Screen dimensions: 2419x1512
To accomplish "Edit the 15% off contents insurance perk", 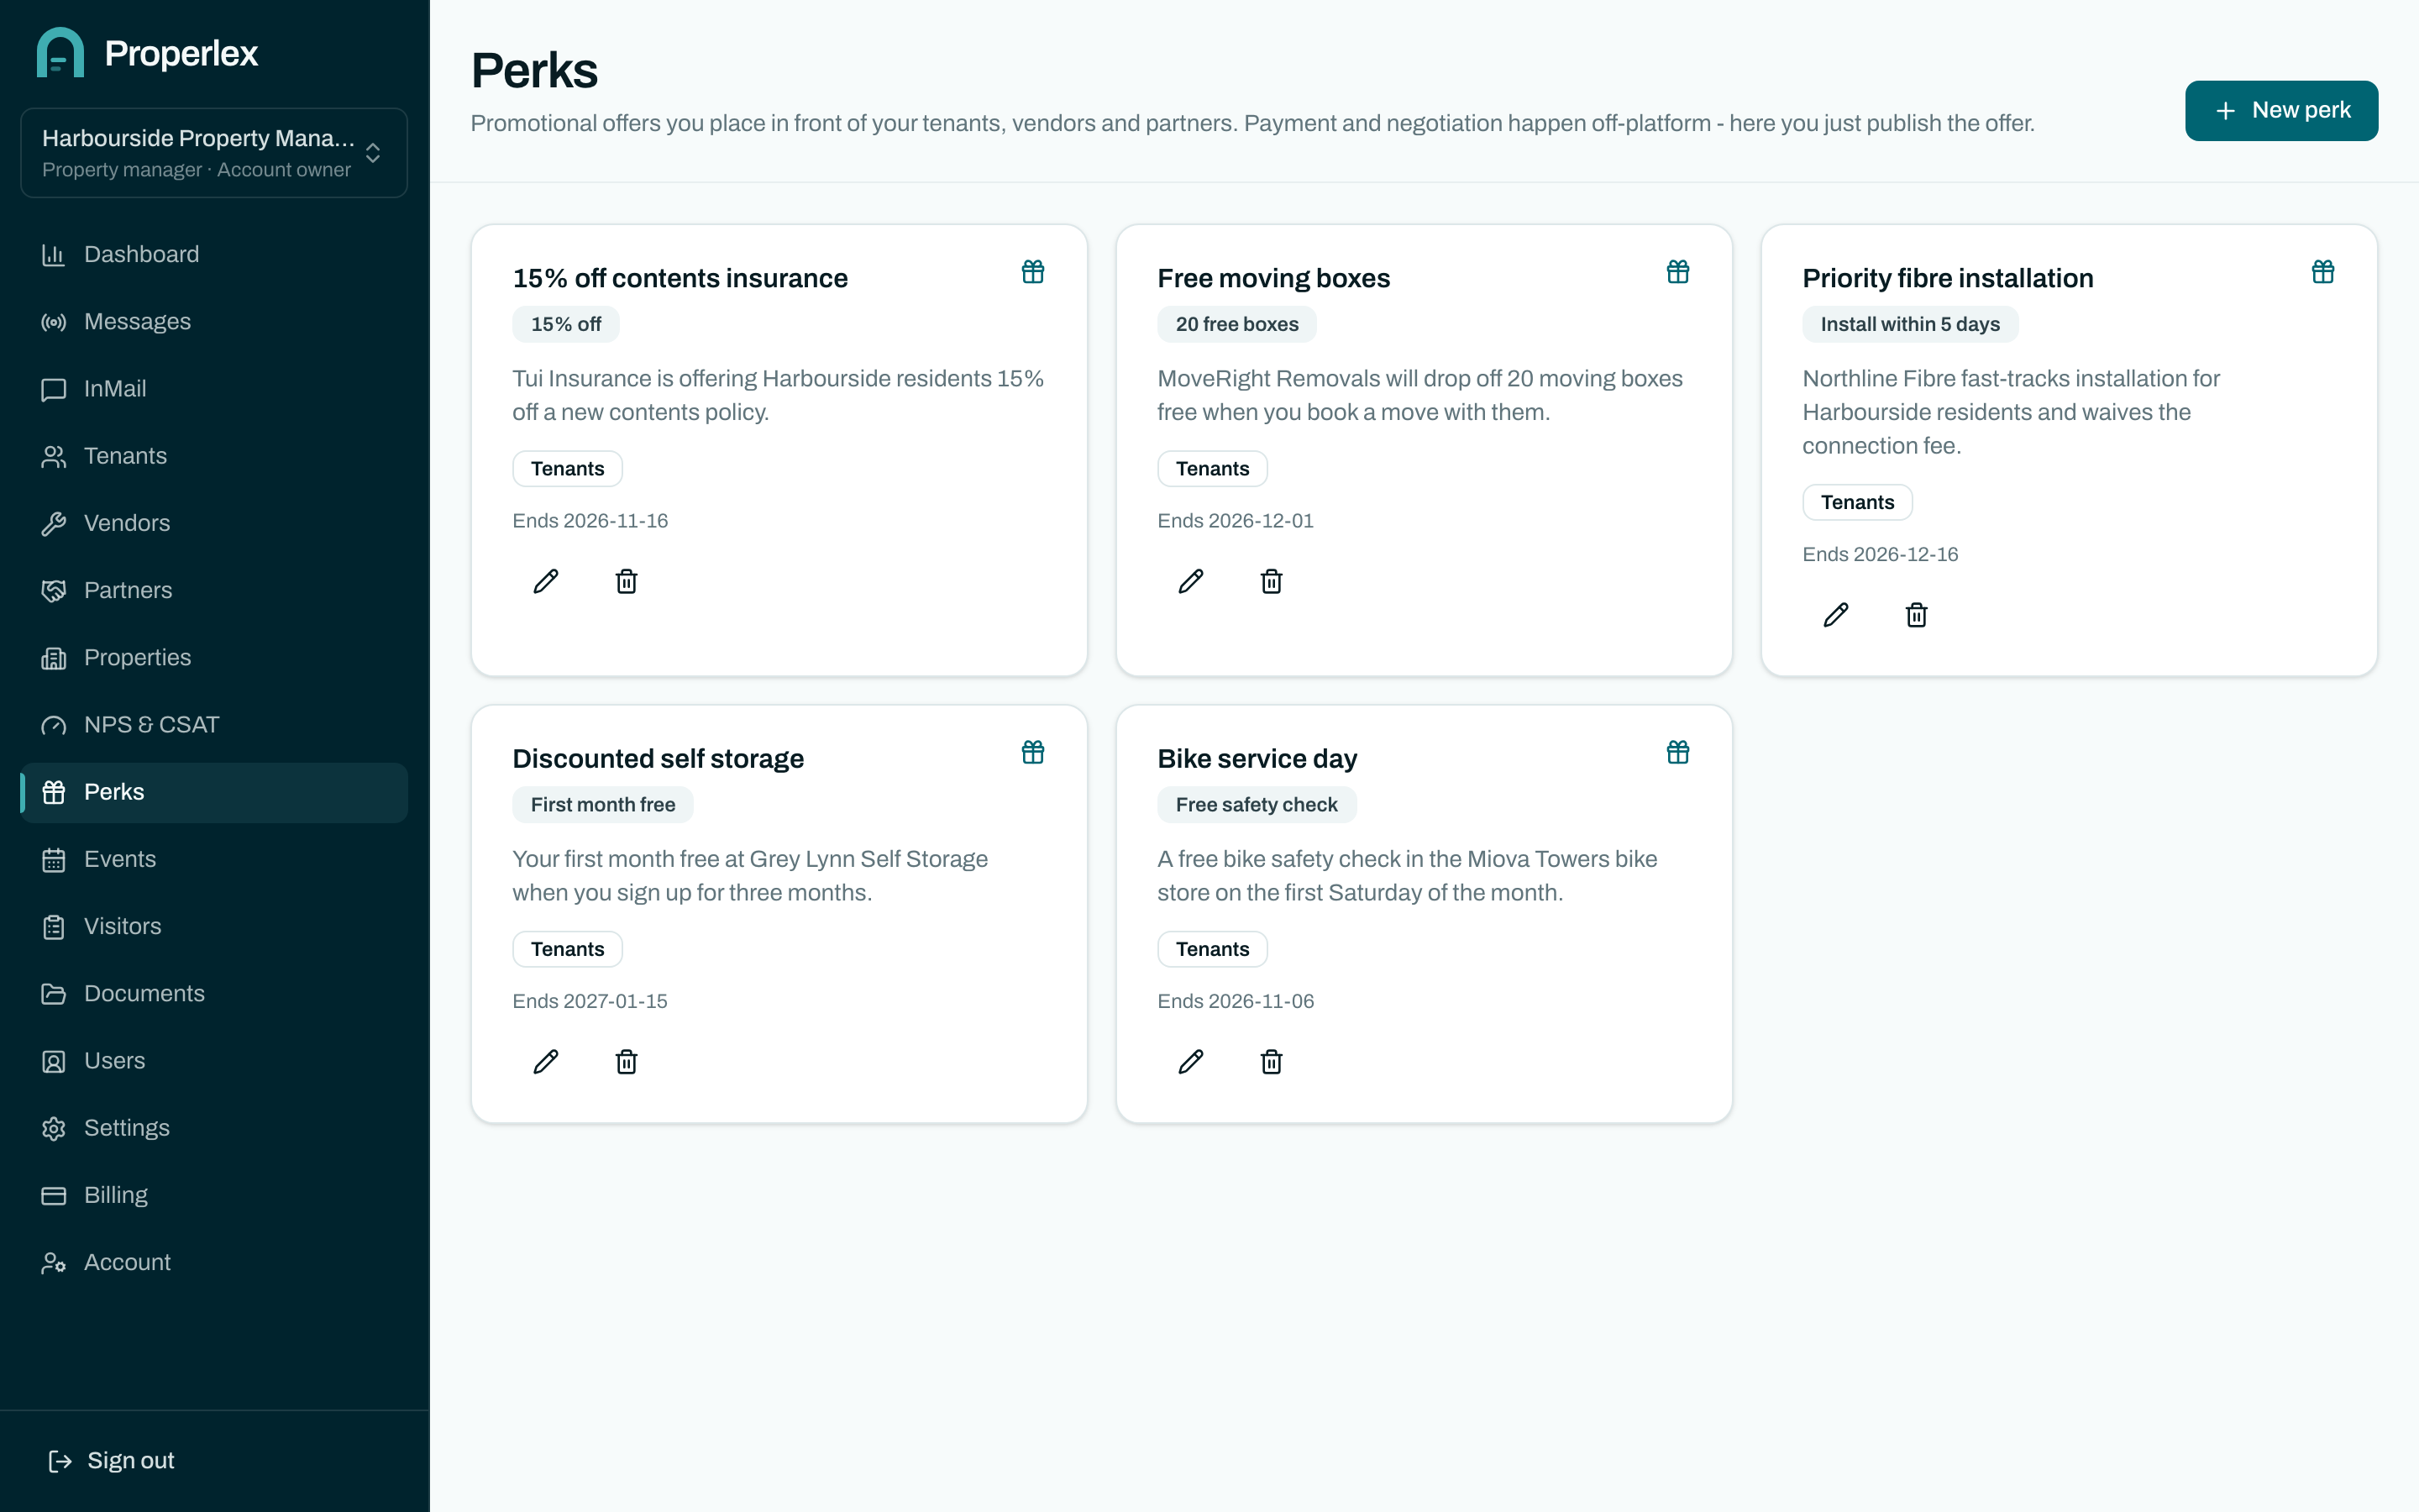I will coord(546,581).
